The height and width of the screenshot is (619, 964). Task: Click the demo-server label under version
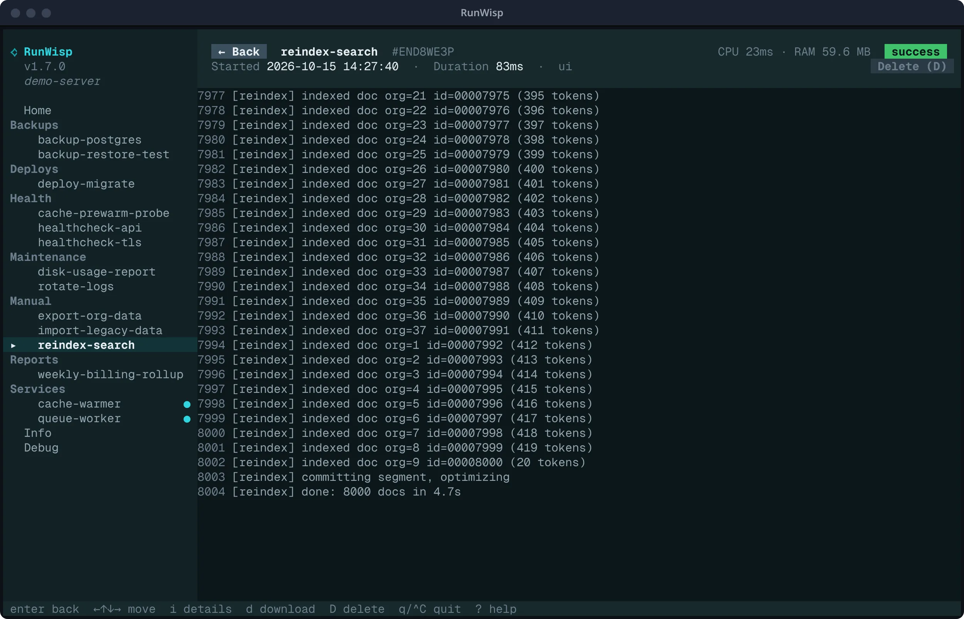(62, 81)
